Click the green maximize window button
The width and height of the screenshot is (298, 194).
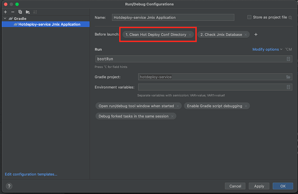[17, 4]
